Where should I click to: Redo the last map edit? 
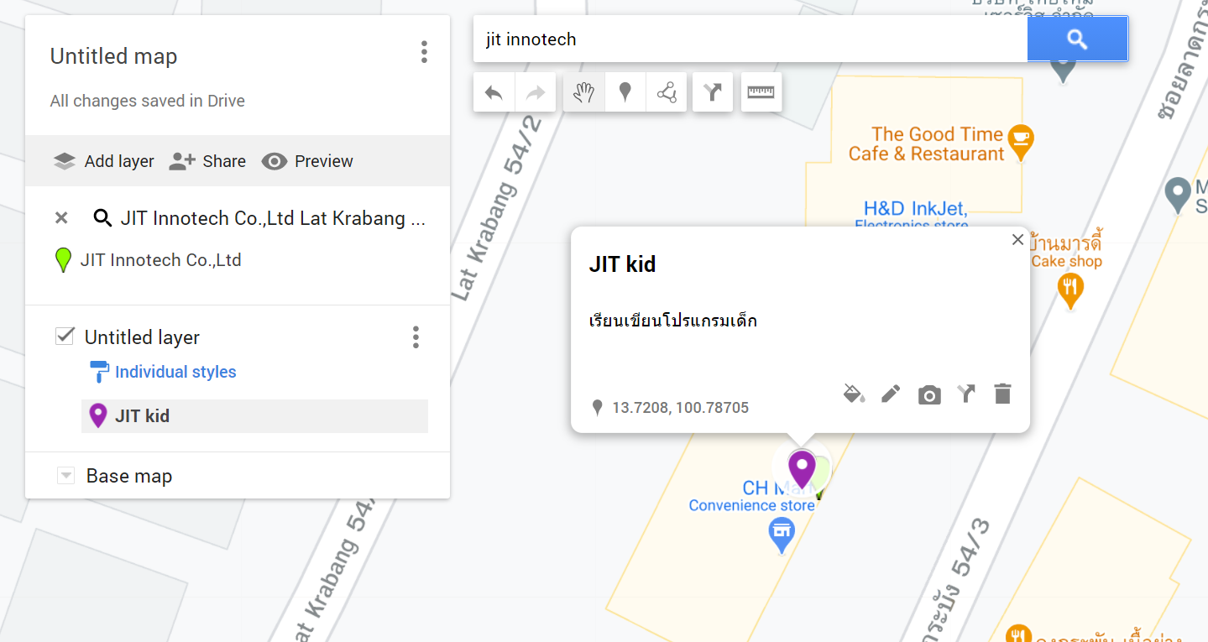pyautogui.click(x=536, y=92)
